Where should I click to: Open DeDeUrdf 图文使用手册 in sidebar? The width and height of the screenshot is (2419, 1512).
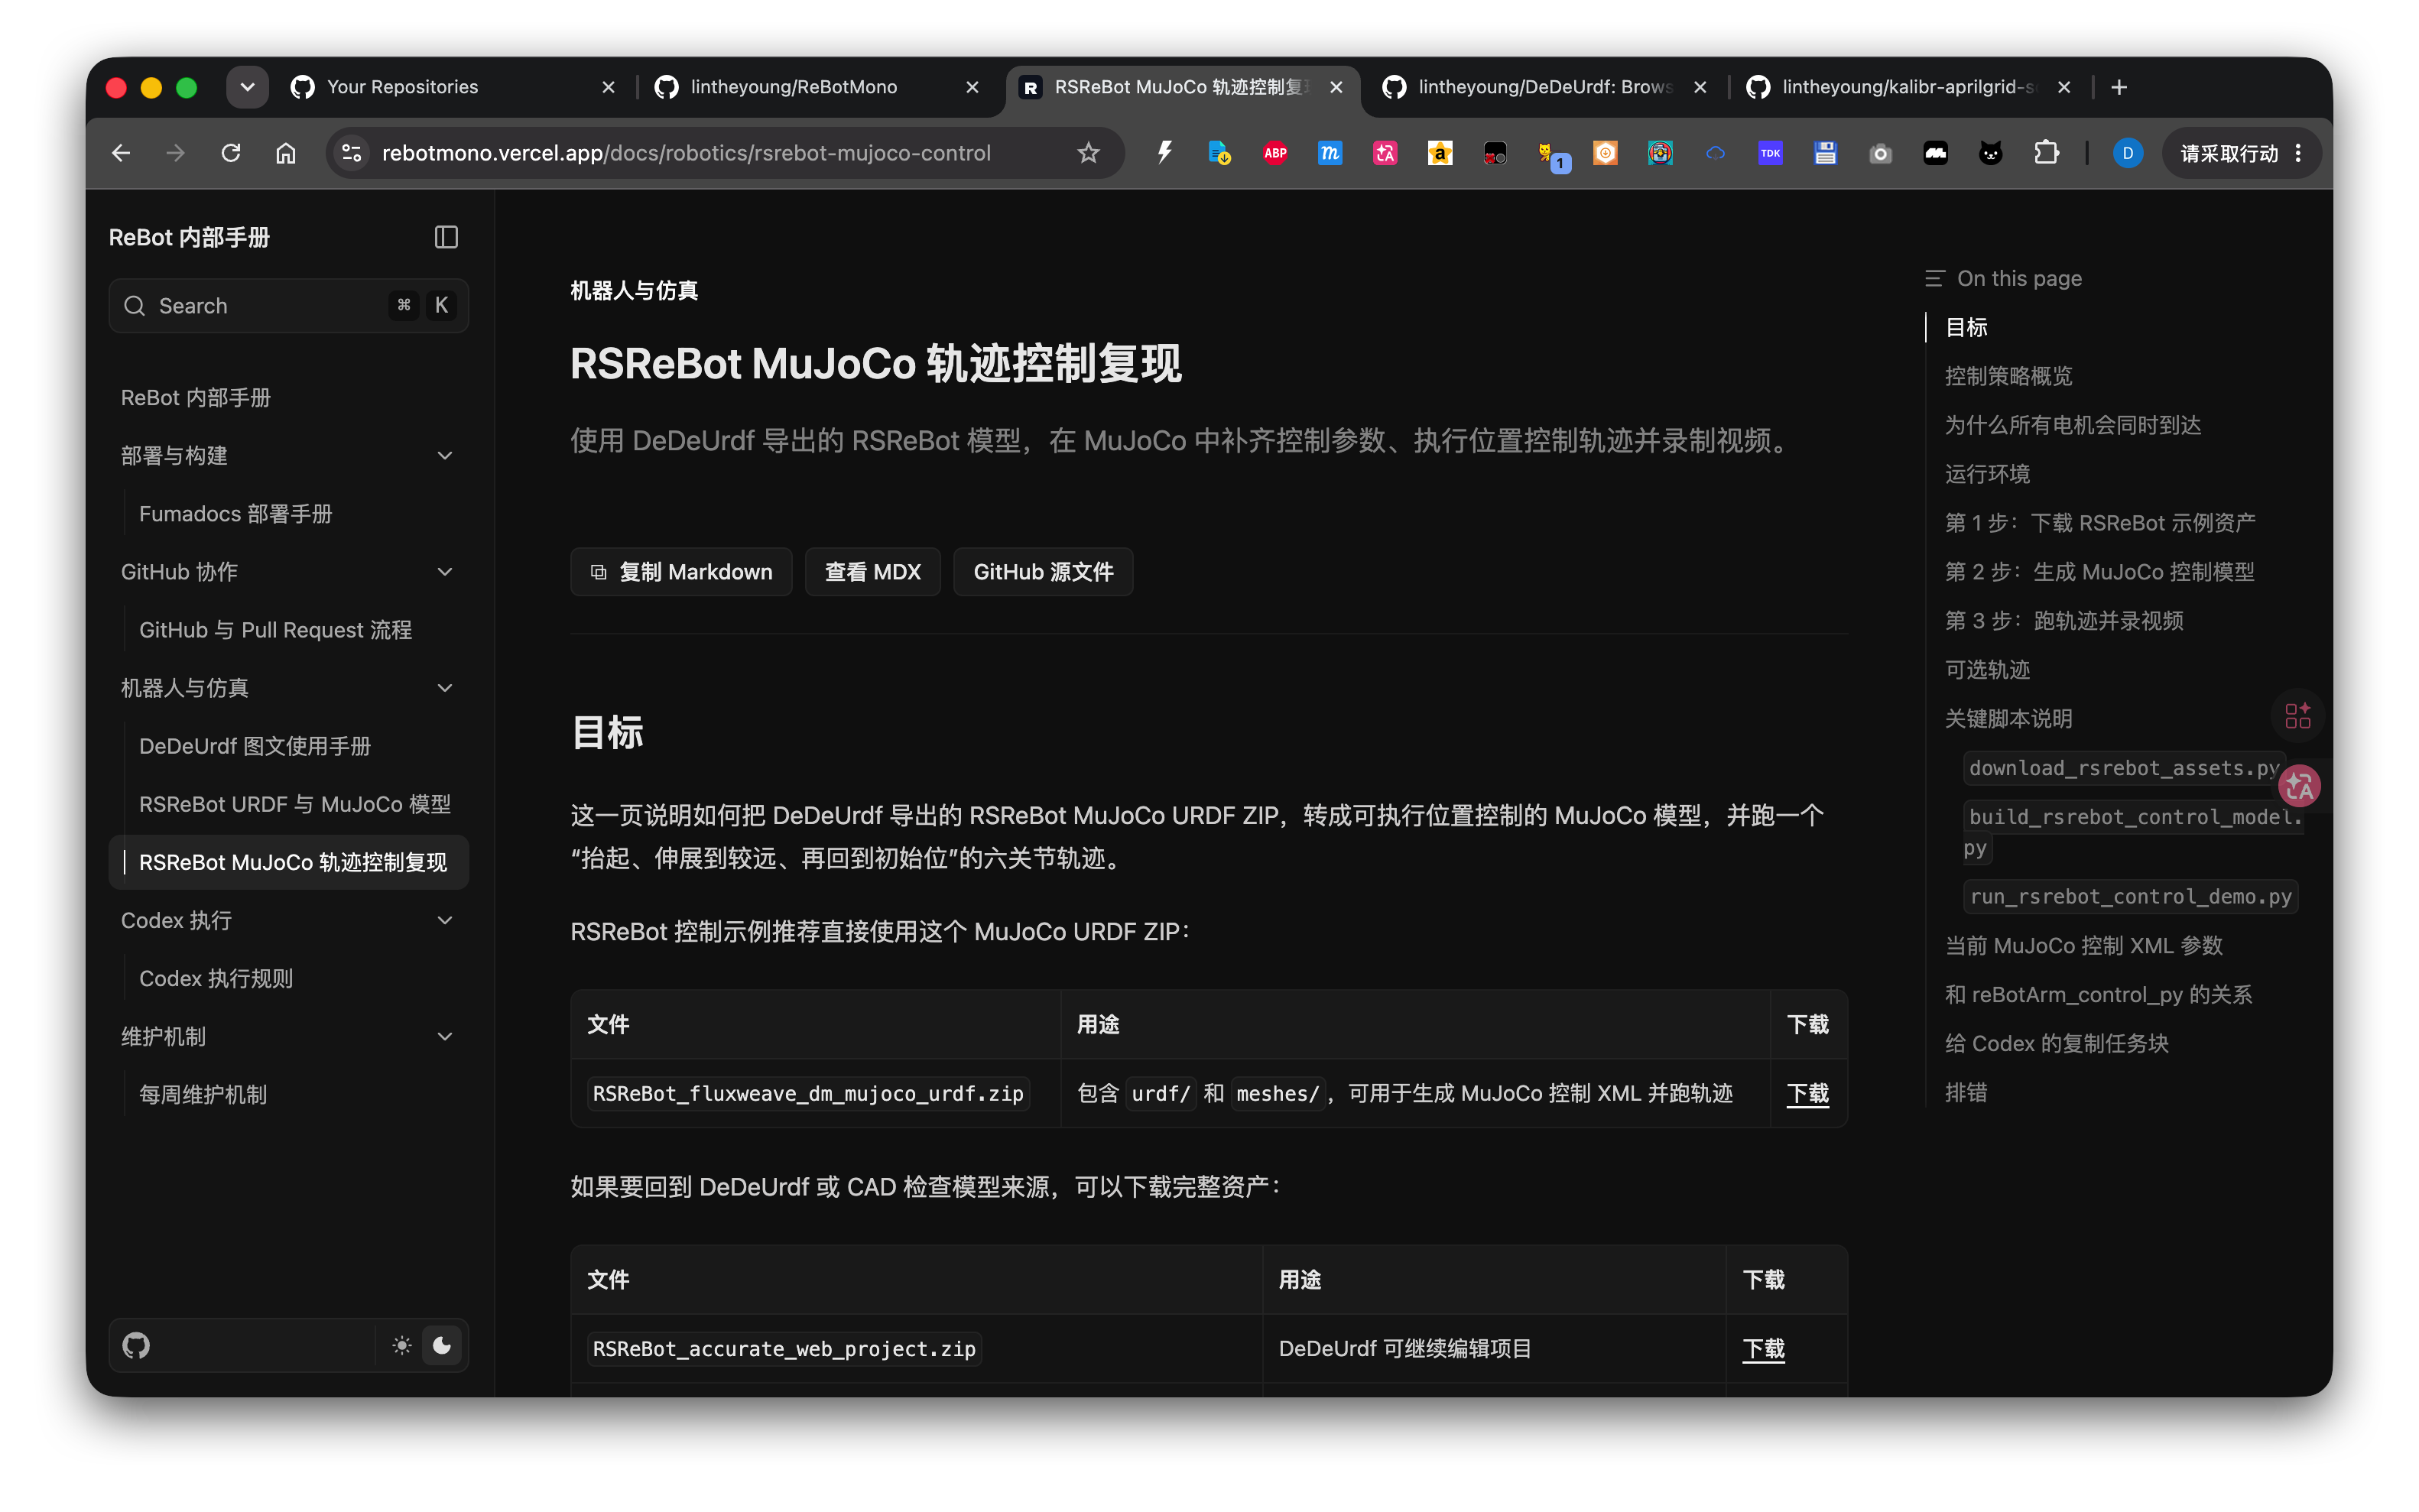click(255, 746)
